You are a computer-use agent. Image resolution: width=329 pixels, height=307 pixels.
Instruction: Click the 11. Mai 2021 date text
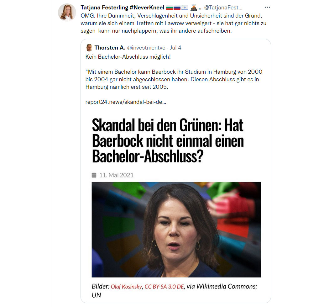117,175
